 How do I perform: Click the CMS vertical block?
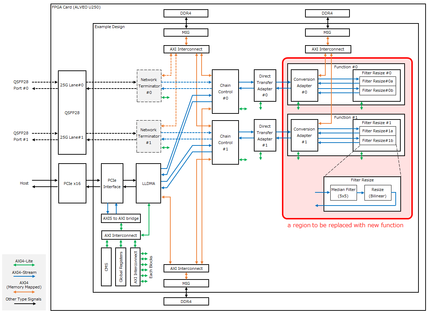pyautogui.click(x=106, y=267)
